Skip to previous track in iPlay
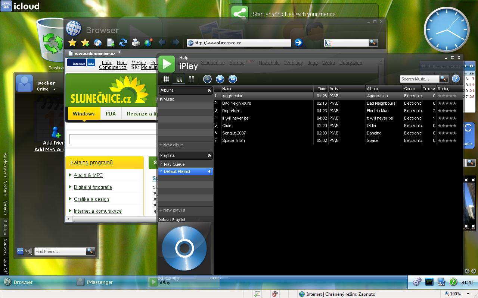The image size is (478, 298). coord(207,79)
